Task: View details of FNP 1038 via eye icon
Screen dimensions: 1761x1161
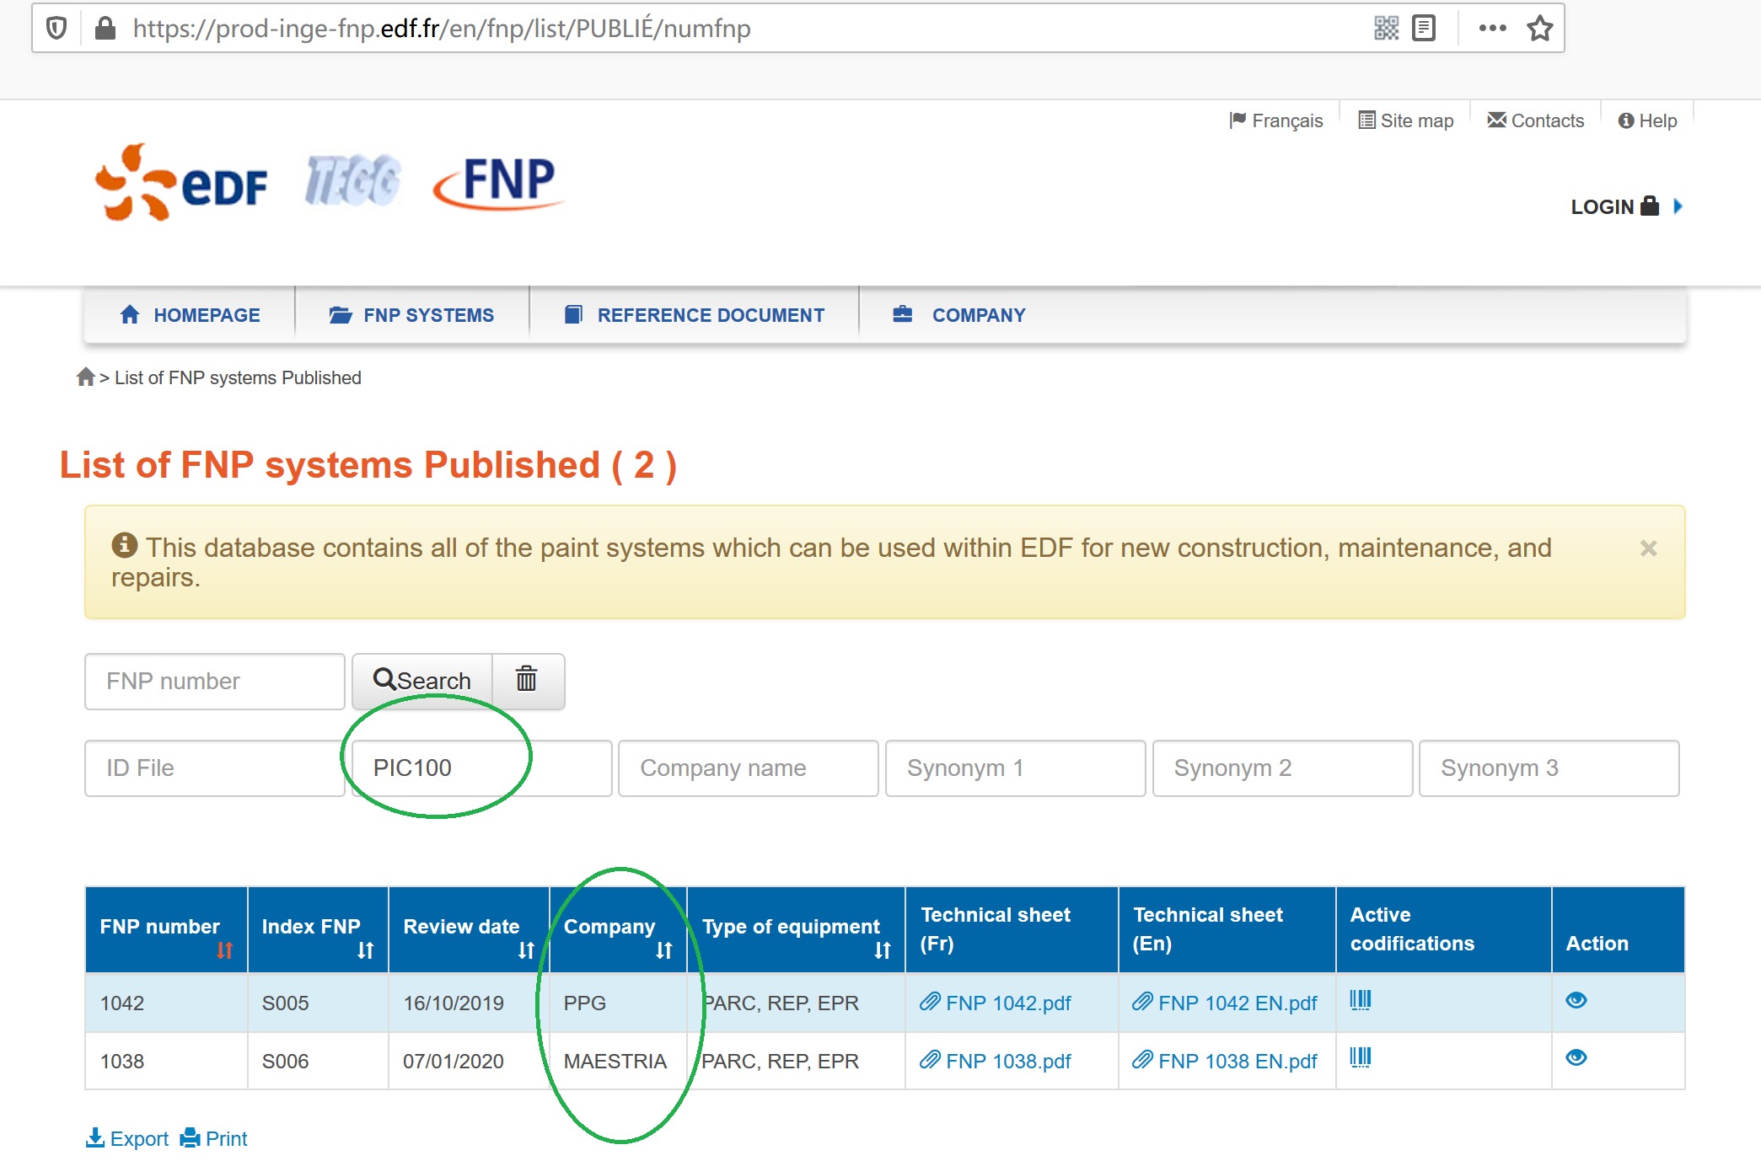Action: tap(1576, 1057)
